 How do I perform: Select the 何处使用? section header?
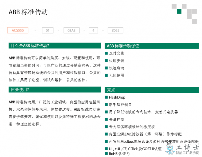(55, 89)
